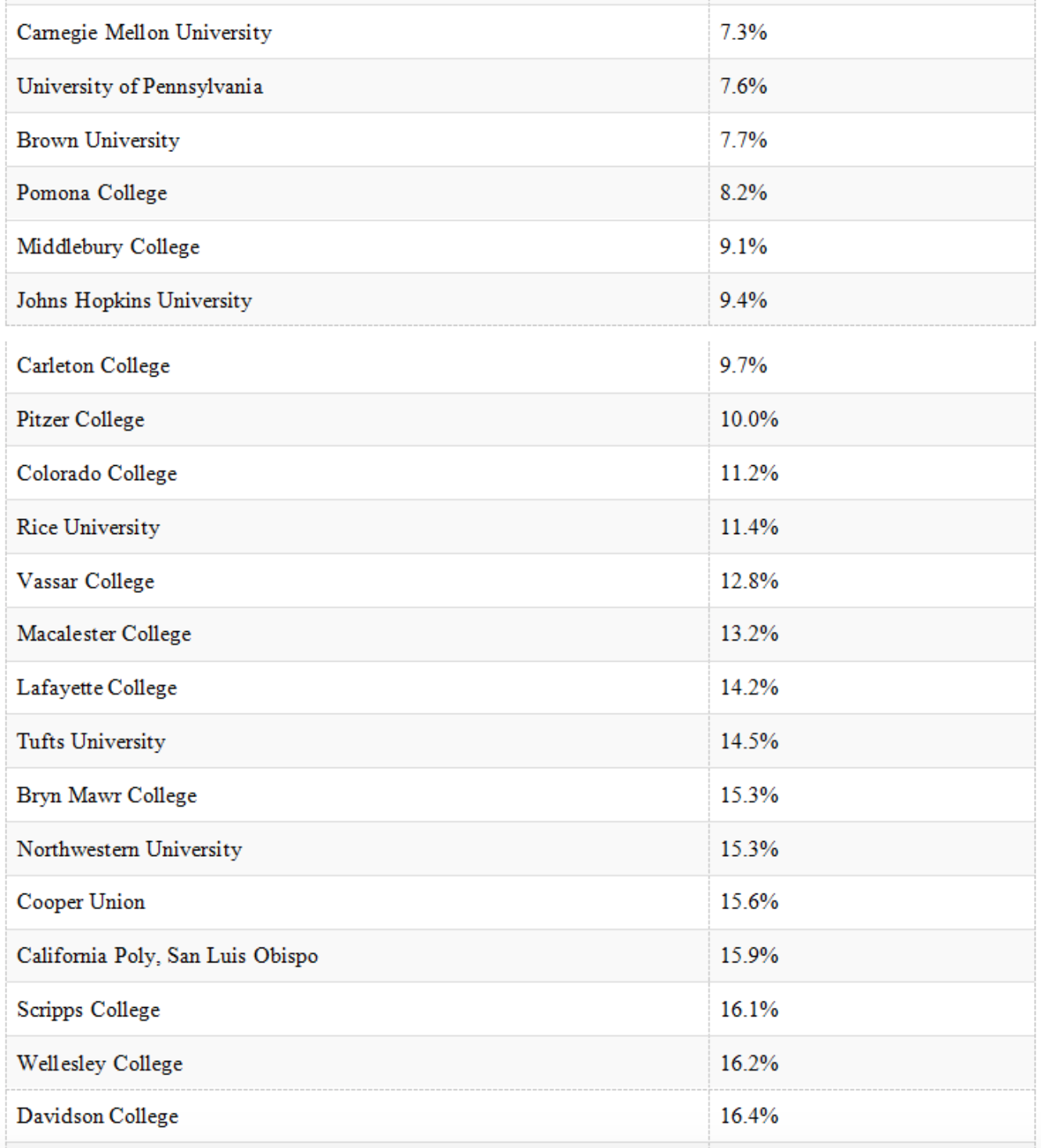
Task: Click Cooper Union's 15.6% percentage
Action: point(749,902)
